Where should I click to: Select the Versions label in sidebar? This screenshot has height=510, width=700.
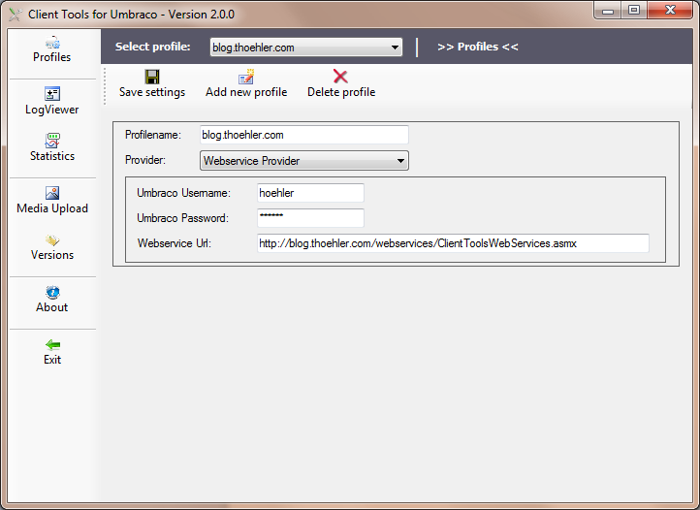(x=52, y=255)
